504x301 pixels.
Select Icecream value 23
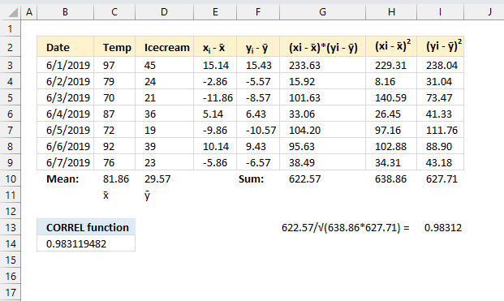164,162
